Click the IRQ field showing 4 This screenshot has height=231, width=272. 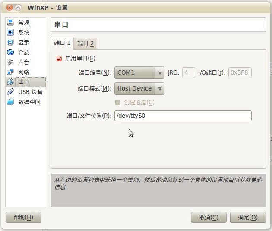point(188,72)
